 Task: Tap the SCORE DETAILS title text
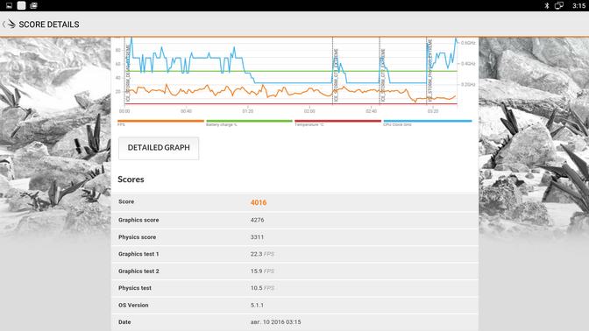[x=49, y=25]
